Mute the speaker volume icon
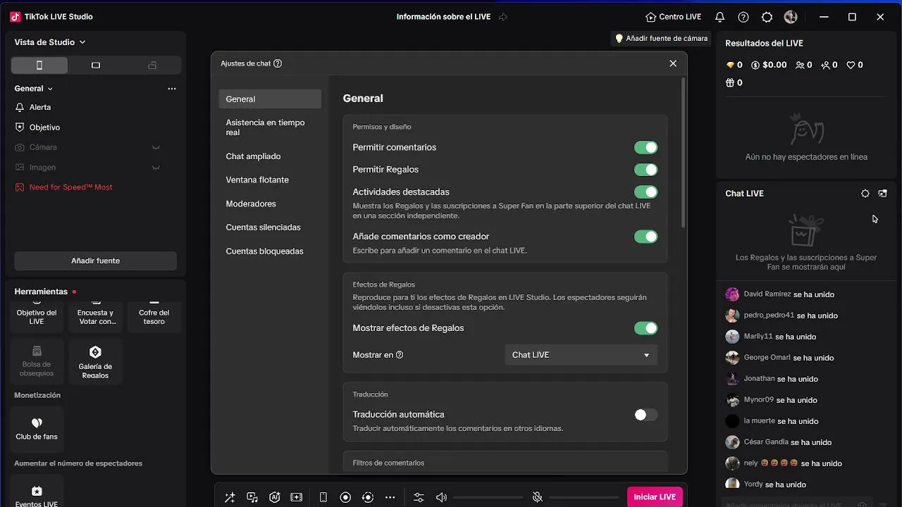Image resolution: width=902 pixels, height=507 pixels. pos(441,497)
